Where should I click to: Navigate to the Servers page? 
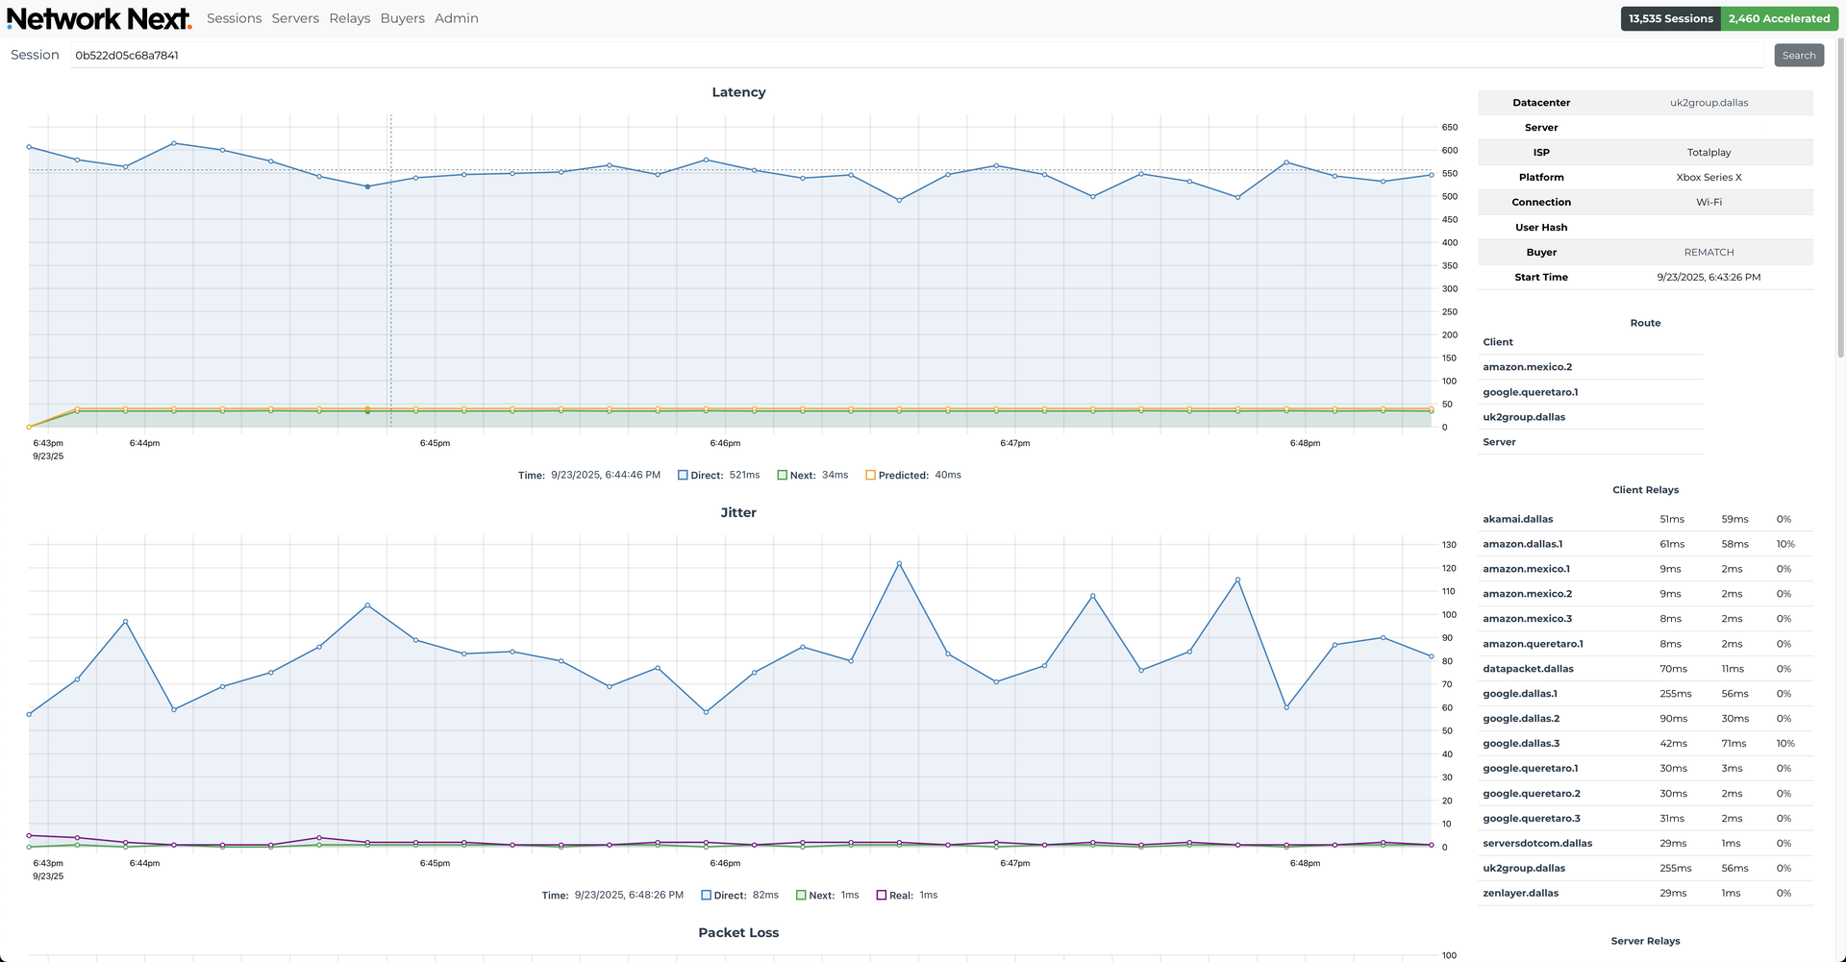tap(295, 17)
